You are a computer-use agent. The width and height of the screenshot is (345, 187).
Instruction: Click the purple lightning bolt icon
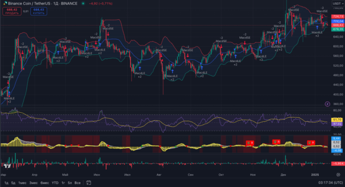coord(327,104)
